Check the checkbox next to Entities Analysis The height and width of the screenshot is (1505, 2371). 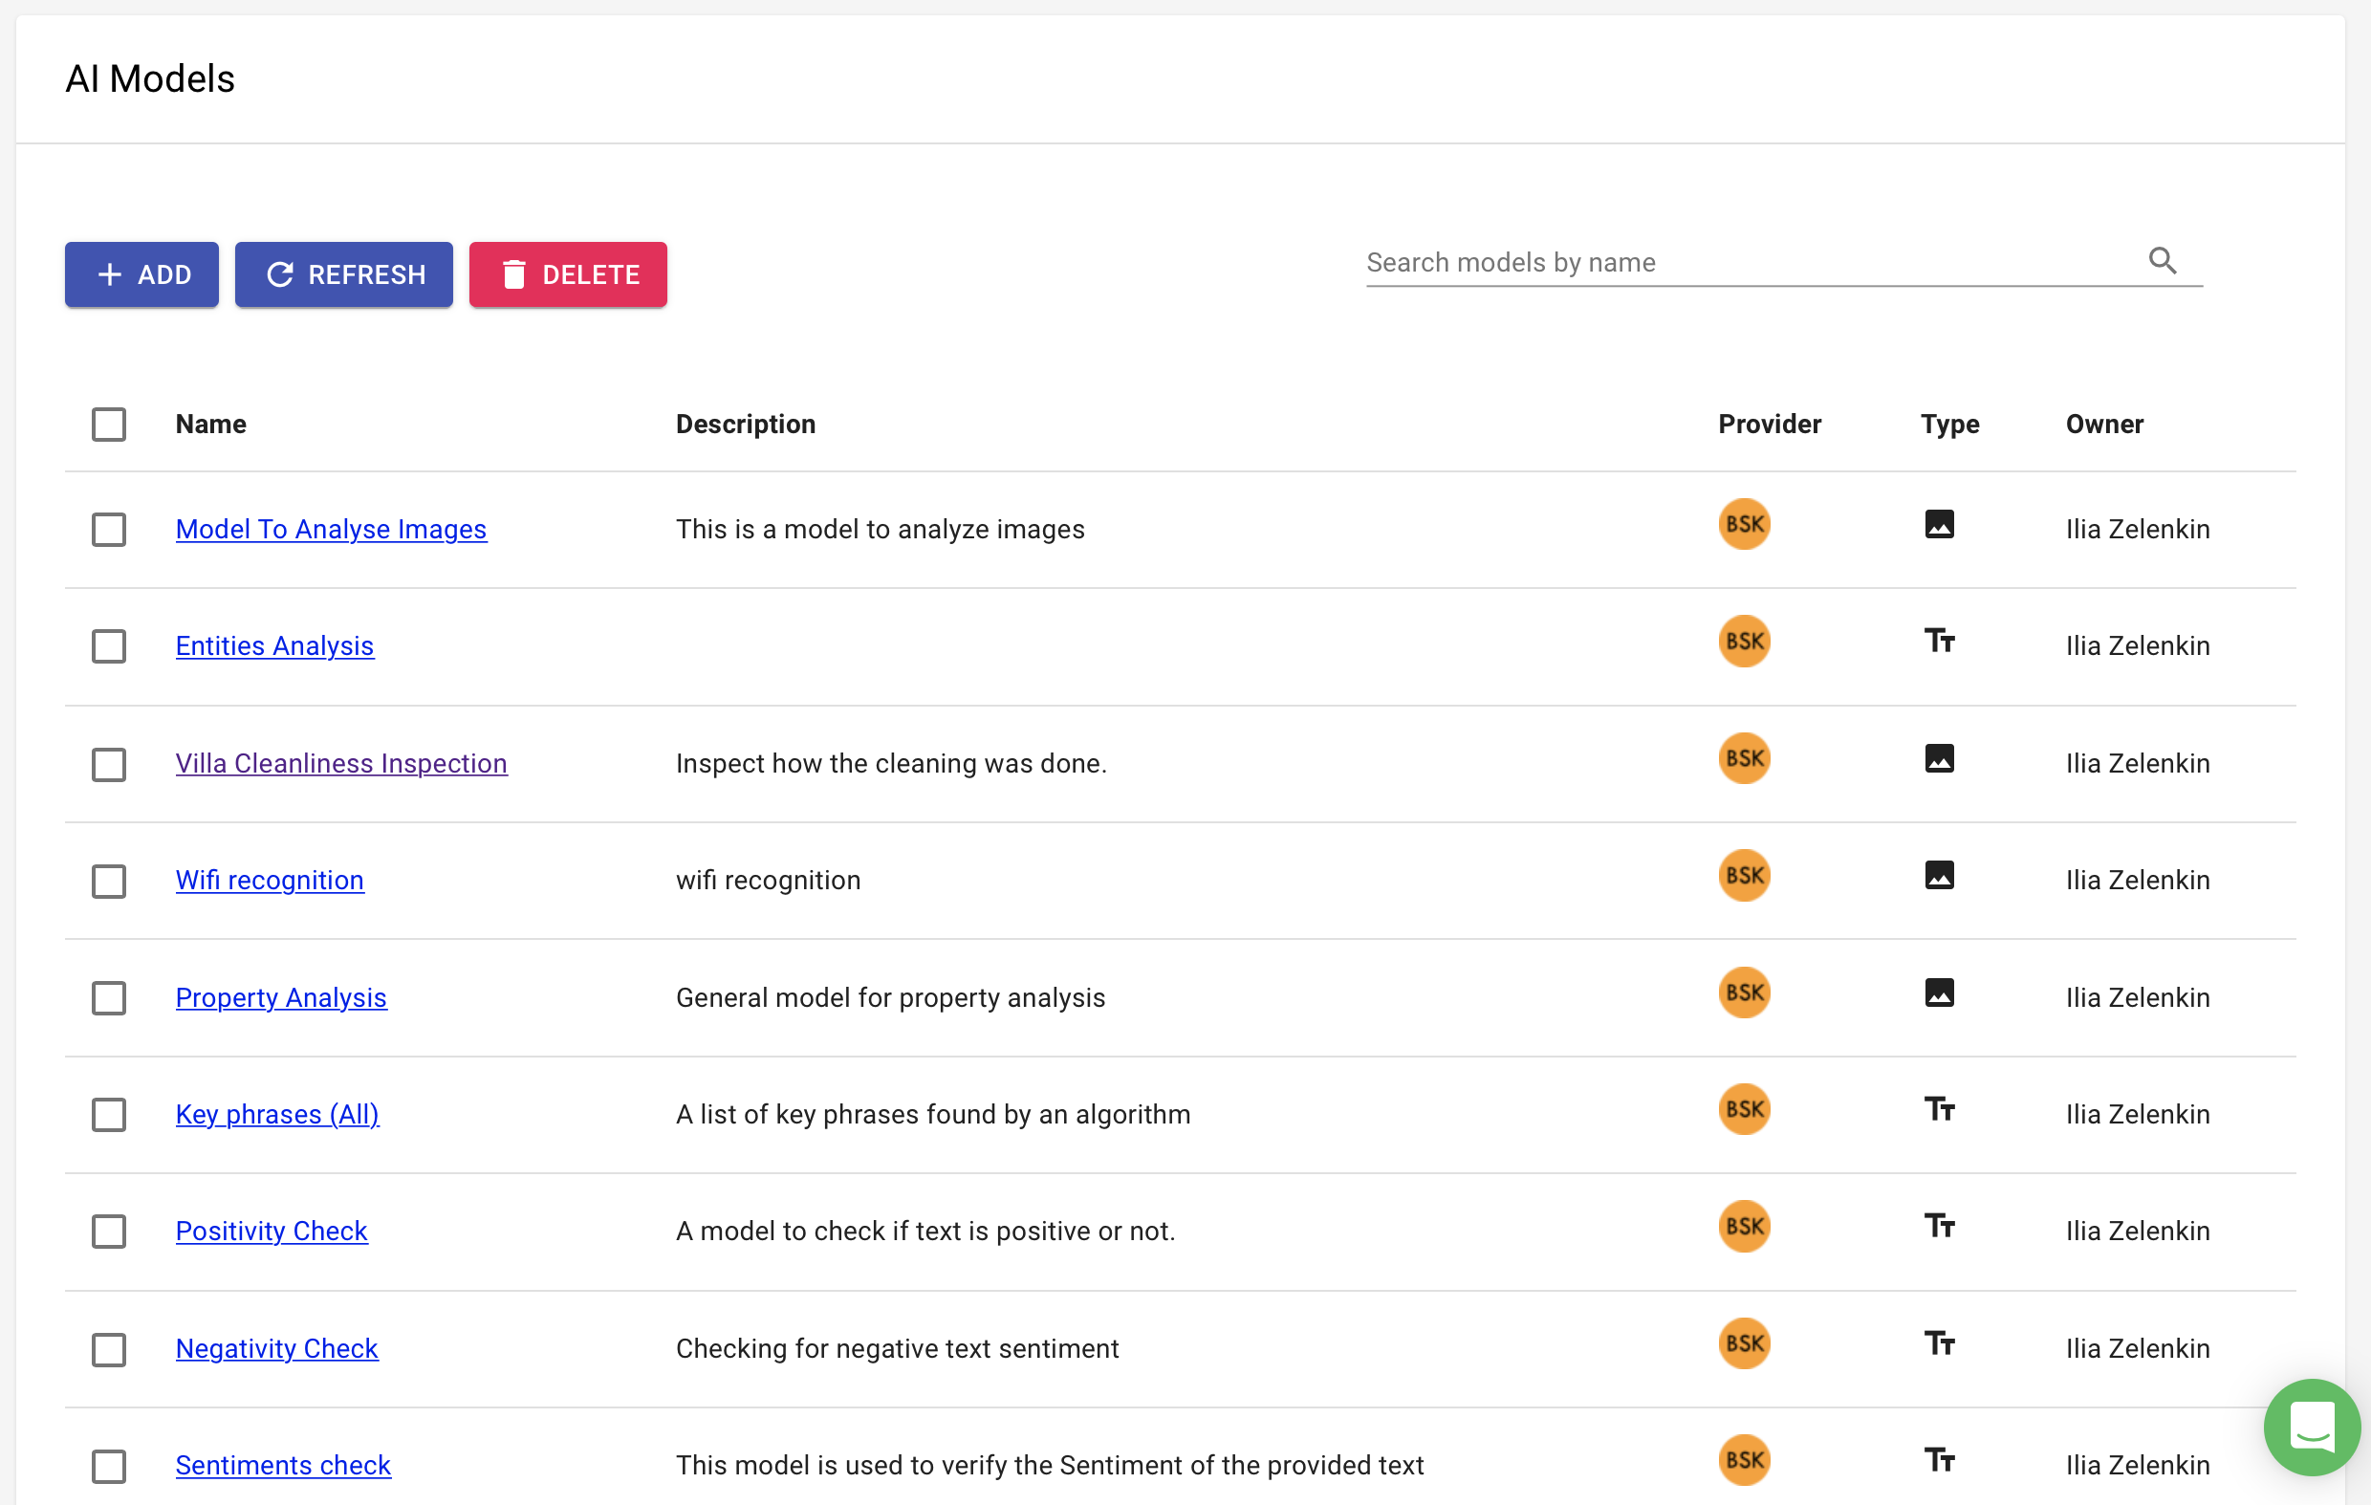(108, 646)
